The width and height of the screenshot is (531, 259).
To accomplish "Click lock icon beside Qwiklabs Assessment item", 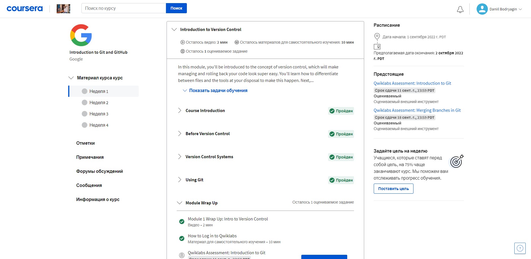I will [x=182, y=255].
